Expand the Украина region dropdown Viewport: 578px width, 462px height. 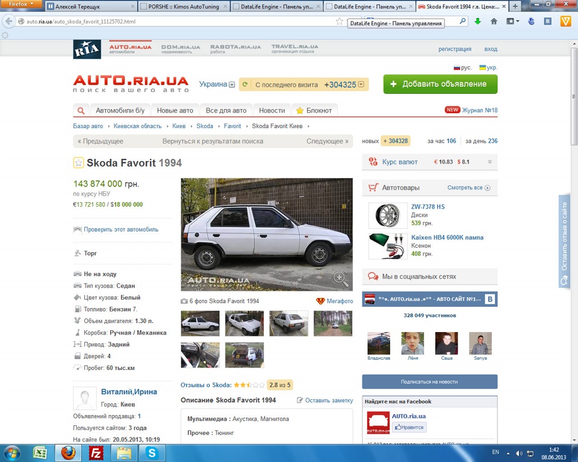point(232,84)
